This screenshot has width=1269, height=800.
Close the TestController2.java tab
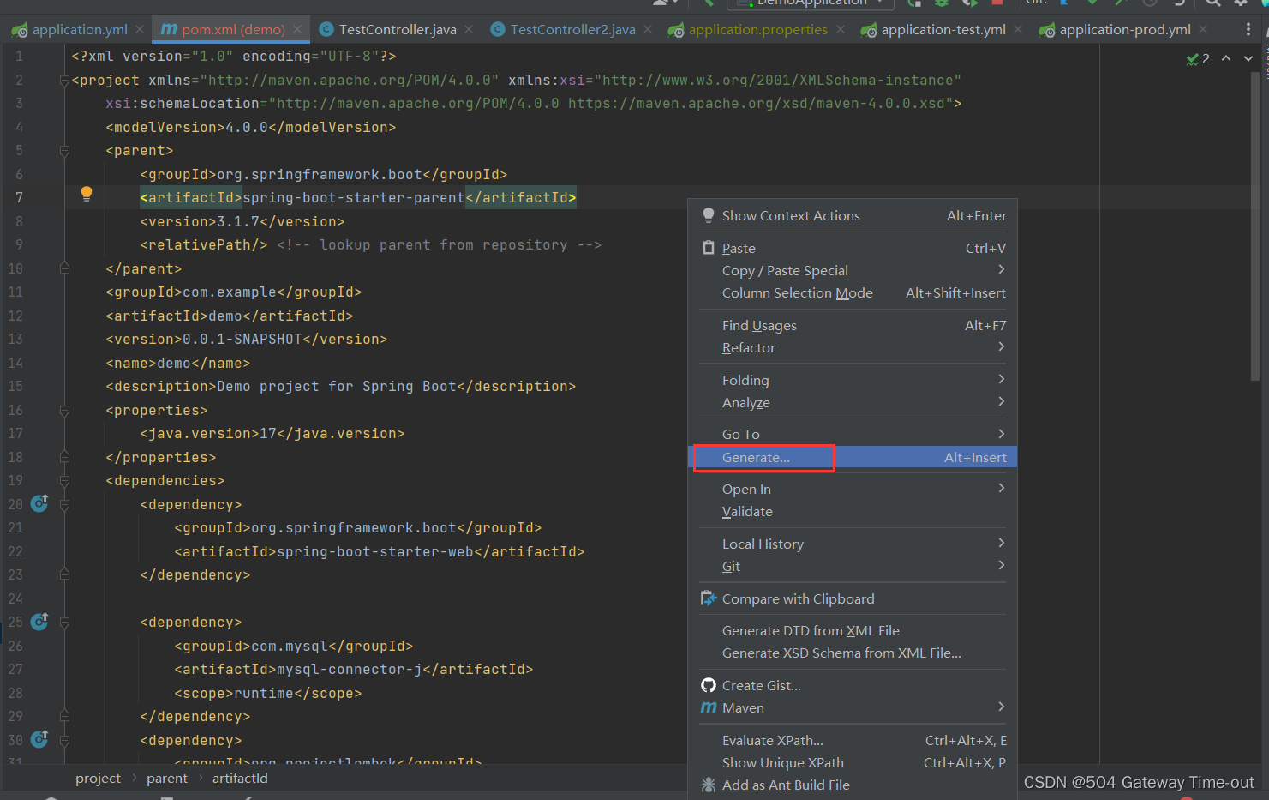tap(648, 29)
